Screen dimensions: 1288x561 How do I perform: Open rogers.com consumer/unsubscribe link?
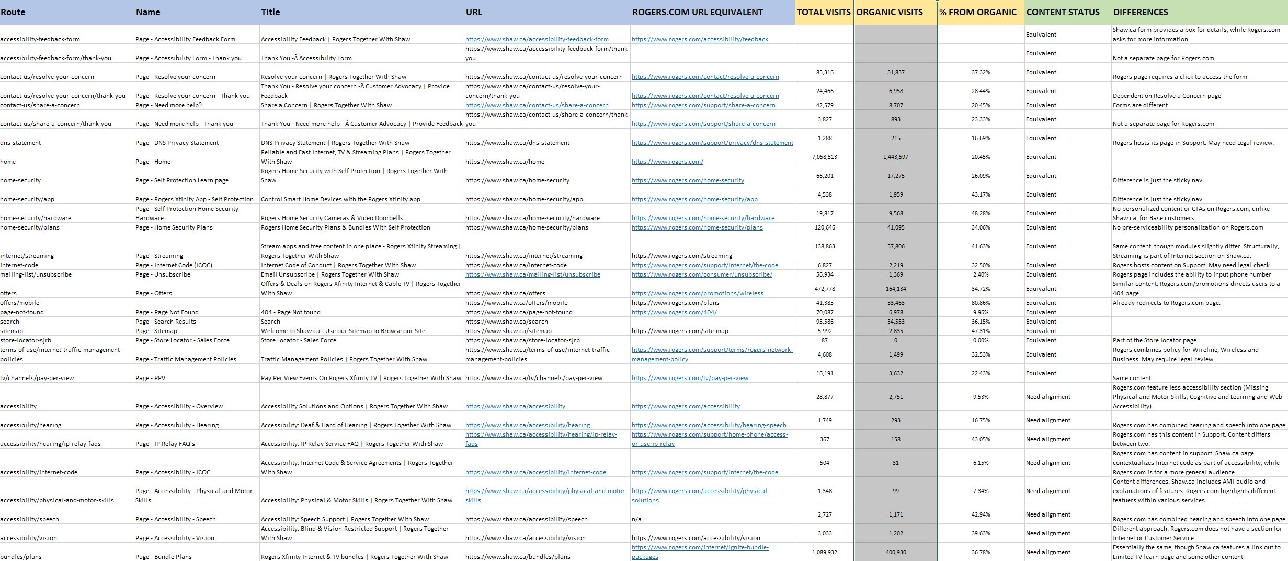tap(702, 274)
